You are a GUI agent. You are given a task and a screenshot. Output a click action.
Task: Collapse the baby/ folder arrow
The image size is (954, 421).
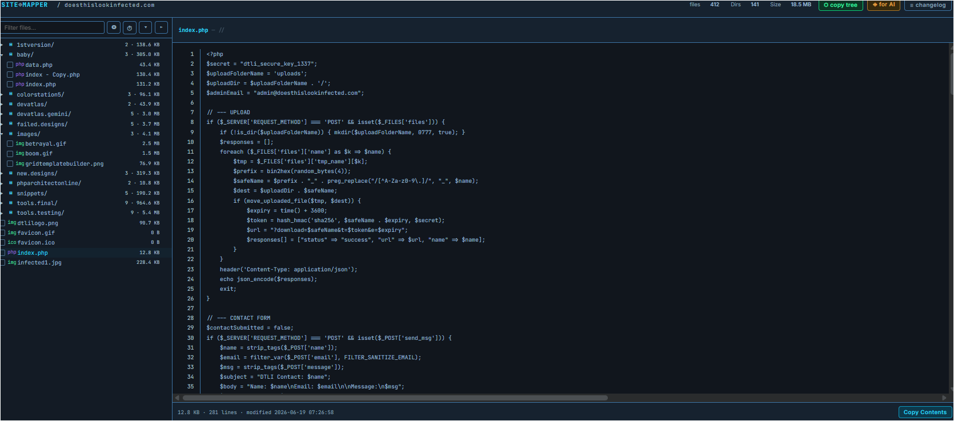(2, 54)
